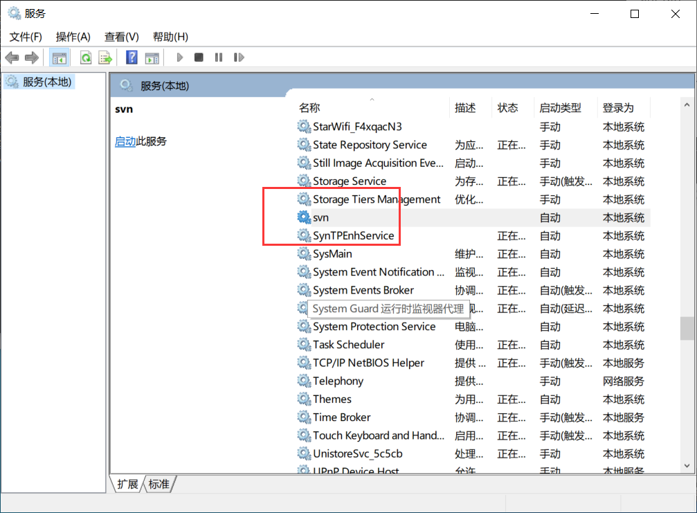The width and height of the screenshot is (697, 513).
Task: Switch to the 扩展 tab
Action: pos(127,484)
